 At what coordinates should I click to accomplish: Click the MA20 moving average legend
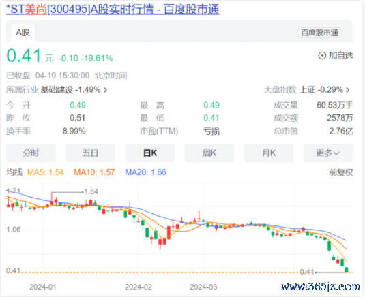click(x=145, y=172)
